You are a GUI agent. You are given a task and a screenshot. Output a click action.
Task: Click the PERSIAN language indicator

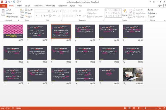(x=18, y=108)
